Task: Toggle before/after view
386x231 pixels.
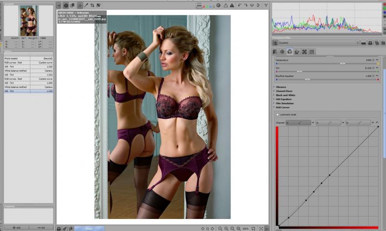Action: click(72, 5)
